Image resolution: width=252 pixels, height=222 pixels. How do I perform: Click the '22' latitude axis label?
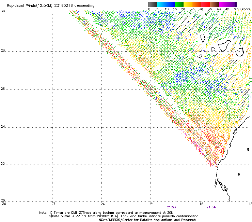[3, 164]
